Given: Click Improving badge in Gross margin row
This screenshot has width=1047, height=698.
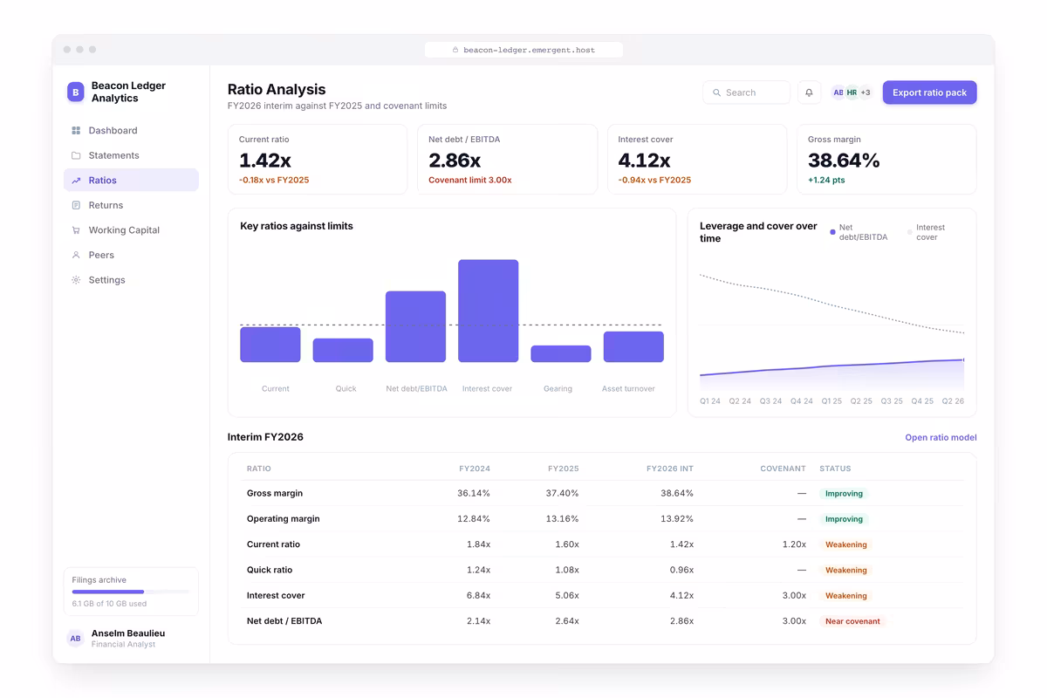Looking at the screenshot, I should pyautogui.click(x=844, y=493).
